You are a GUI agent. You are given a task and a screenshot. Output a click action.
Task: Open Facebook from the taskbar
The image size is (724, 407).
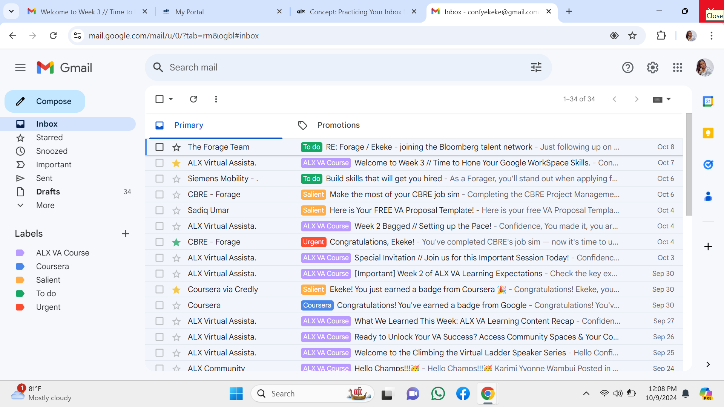pos(463,394)
